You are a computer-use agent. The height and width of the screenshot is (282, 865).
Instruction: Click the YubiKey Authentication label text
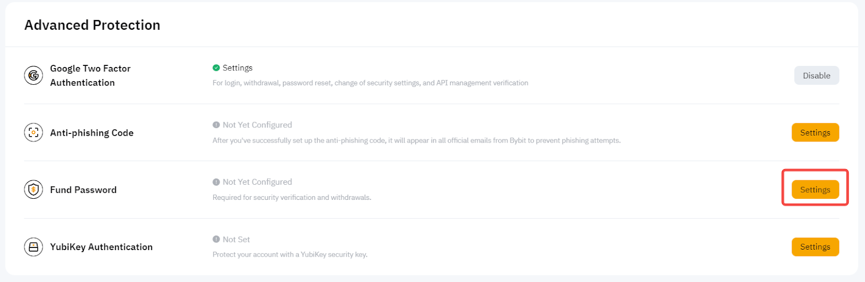click(x=102, y=247)
